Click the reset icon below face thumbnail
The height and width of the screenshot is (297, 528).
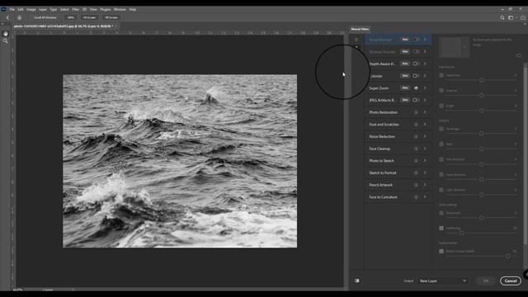519,55
